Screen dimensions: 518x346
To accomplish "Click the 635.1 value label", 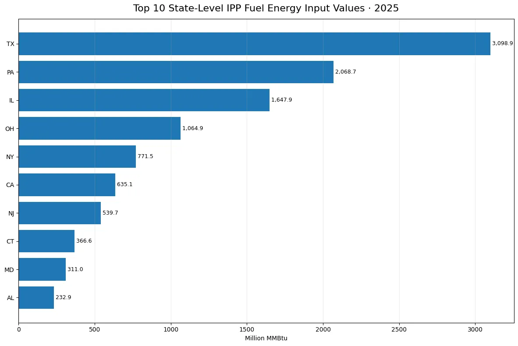I will (124, 184).
